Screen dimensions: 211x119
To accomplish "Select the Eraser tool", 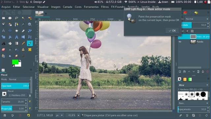I will pyautogui.click(x=4, y=50).
